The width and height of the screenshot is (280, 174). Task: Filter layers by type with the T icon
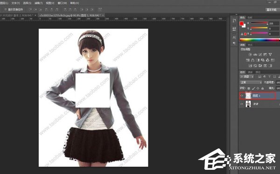[x=269, y=77]
